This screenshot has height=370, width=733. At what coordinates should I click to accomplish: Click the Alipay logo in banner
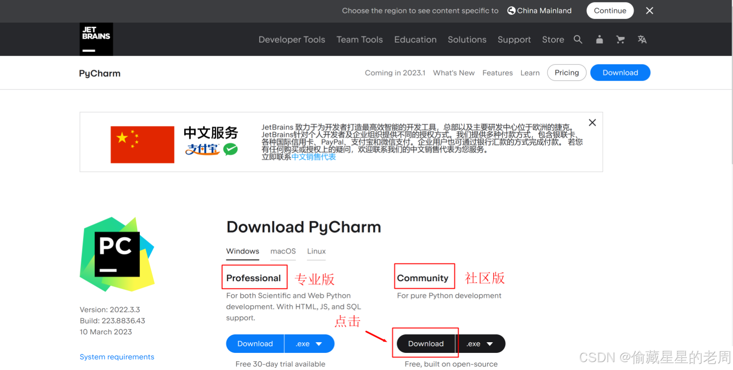tap(202, 149)
